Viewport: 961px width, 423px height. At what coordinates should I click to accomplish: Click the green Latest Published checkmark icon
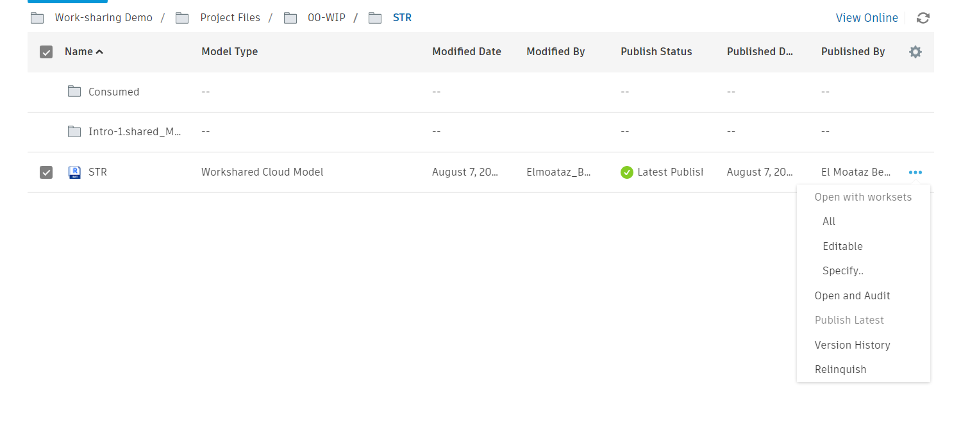click(627, 172)
